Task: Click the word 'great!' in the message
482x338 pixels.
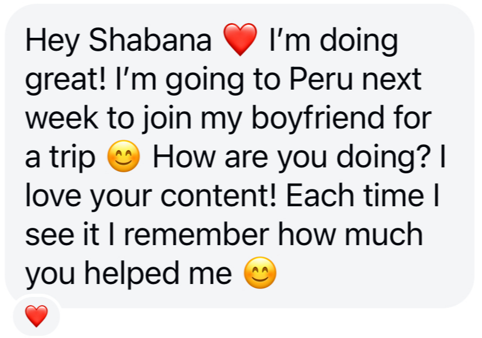Action: [x=65, y=80]
